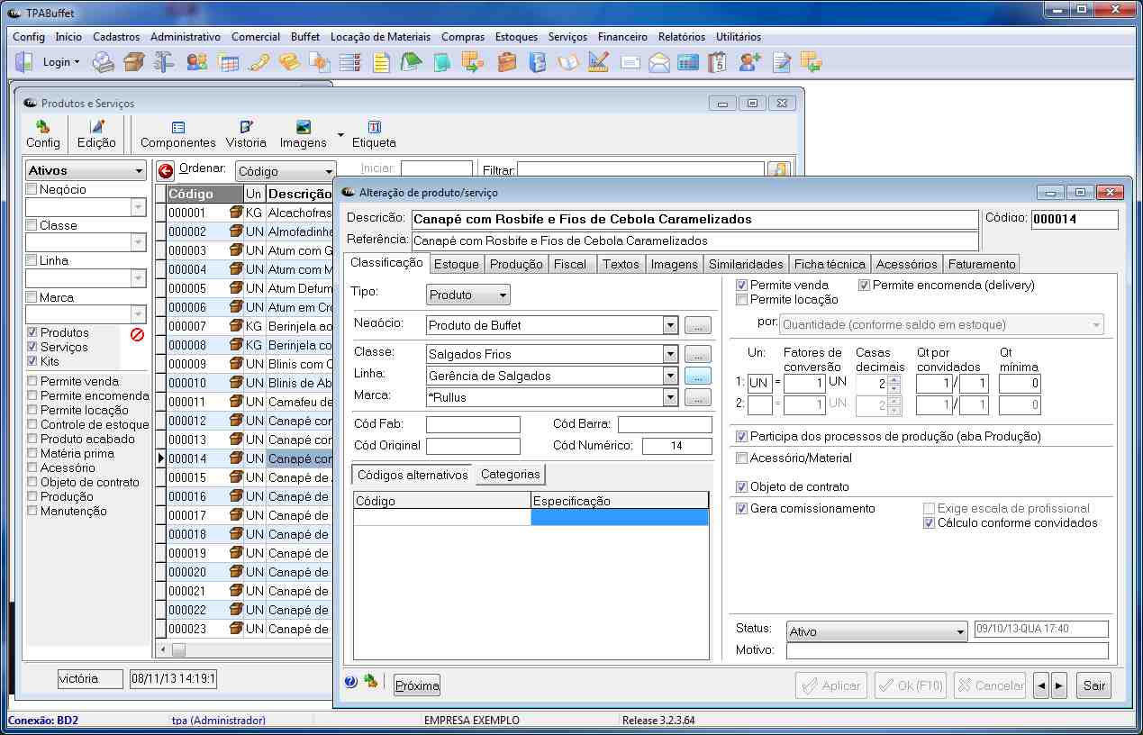Uncheck Gera comissionamento
Screen dimensions: 1143x735
742,509
